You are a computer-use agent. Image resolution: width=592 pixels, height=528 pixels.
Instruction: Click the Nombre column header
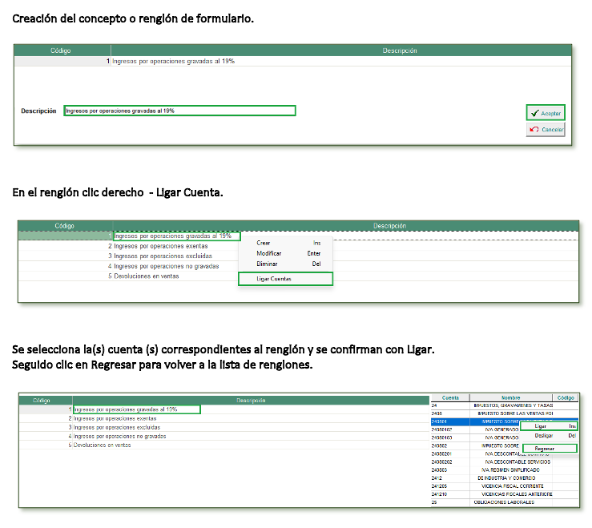(511, 397)
